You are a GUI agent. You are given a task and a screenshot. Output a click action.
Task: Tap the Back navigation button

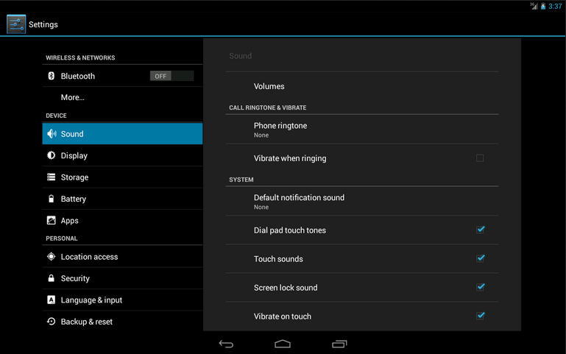point(227,344)
